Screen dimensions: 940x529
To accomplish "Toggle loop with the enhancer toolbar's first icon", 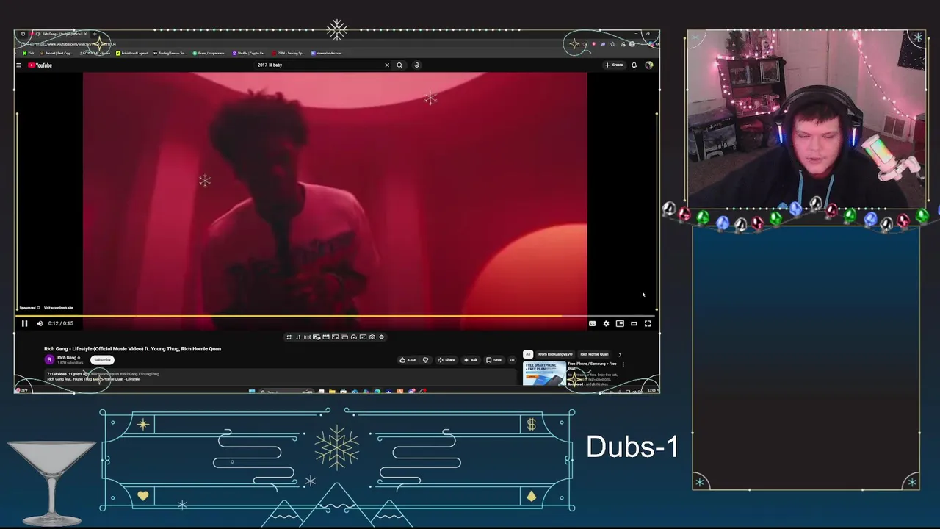I will click(289, 337).
